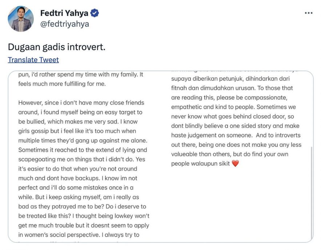Click the red heart emoji in screenshot
The image size is (321, 250).
[235, 163]
